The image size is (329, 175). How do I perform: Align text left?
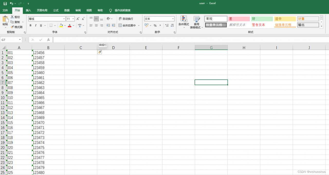click(x=91, y=25)
